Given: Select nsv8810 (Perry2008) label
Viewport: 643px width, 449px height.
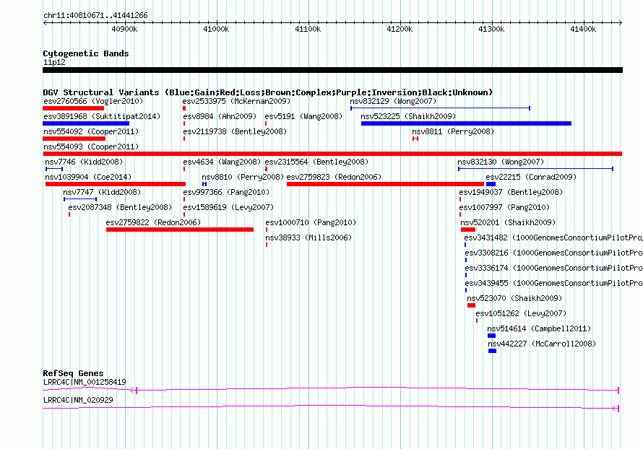Looking at the screenshot, I should pyautogui.click(x=243, y=177).
